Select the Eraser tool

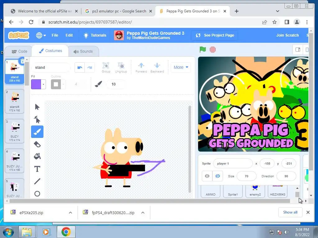point(37,144)
